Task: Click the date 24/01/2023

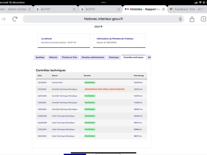Action: coord(42,96)
